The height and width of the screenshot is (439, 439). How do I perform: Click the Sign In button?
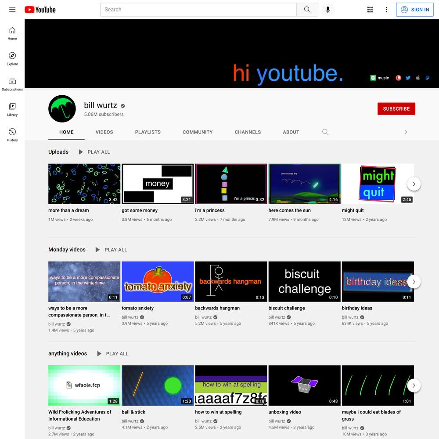tap(415, 10)
